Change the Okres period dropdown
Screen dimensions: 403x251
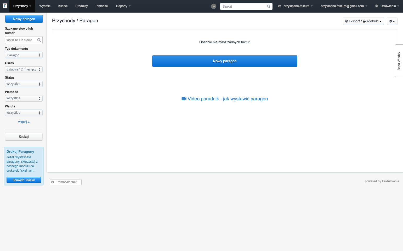tap(24, 70)
